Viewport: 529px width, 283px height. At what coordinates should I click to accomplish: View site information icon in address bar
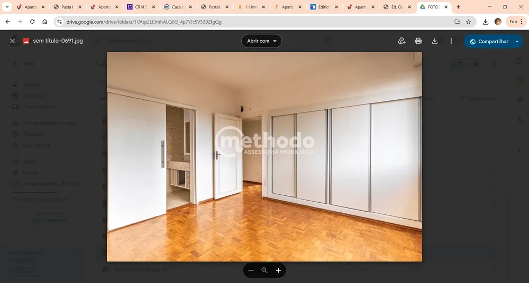[59, 22]
